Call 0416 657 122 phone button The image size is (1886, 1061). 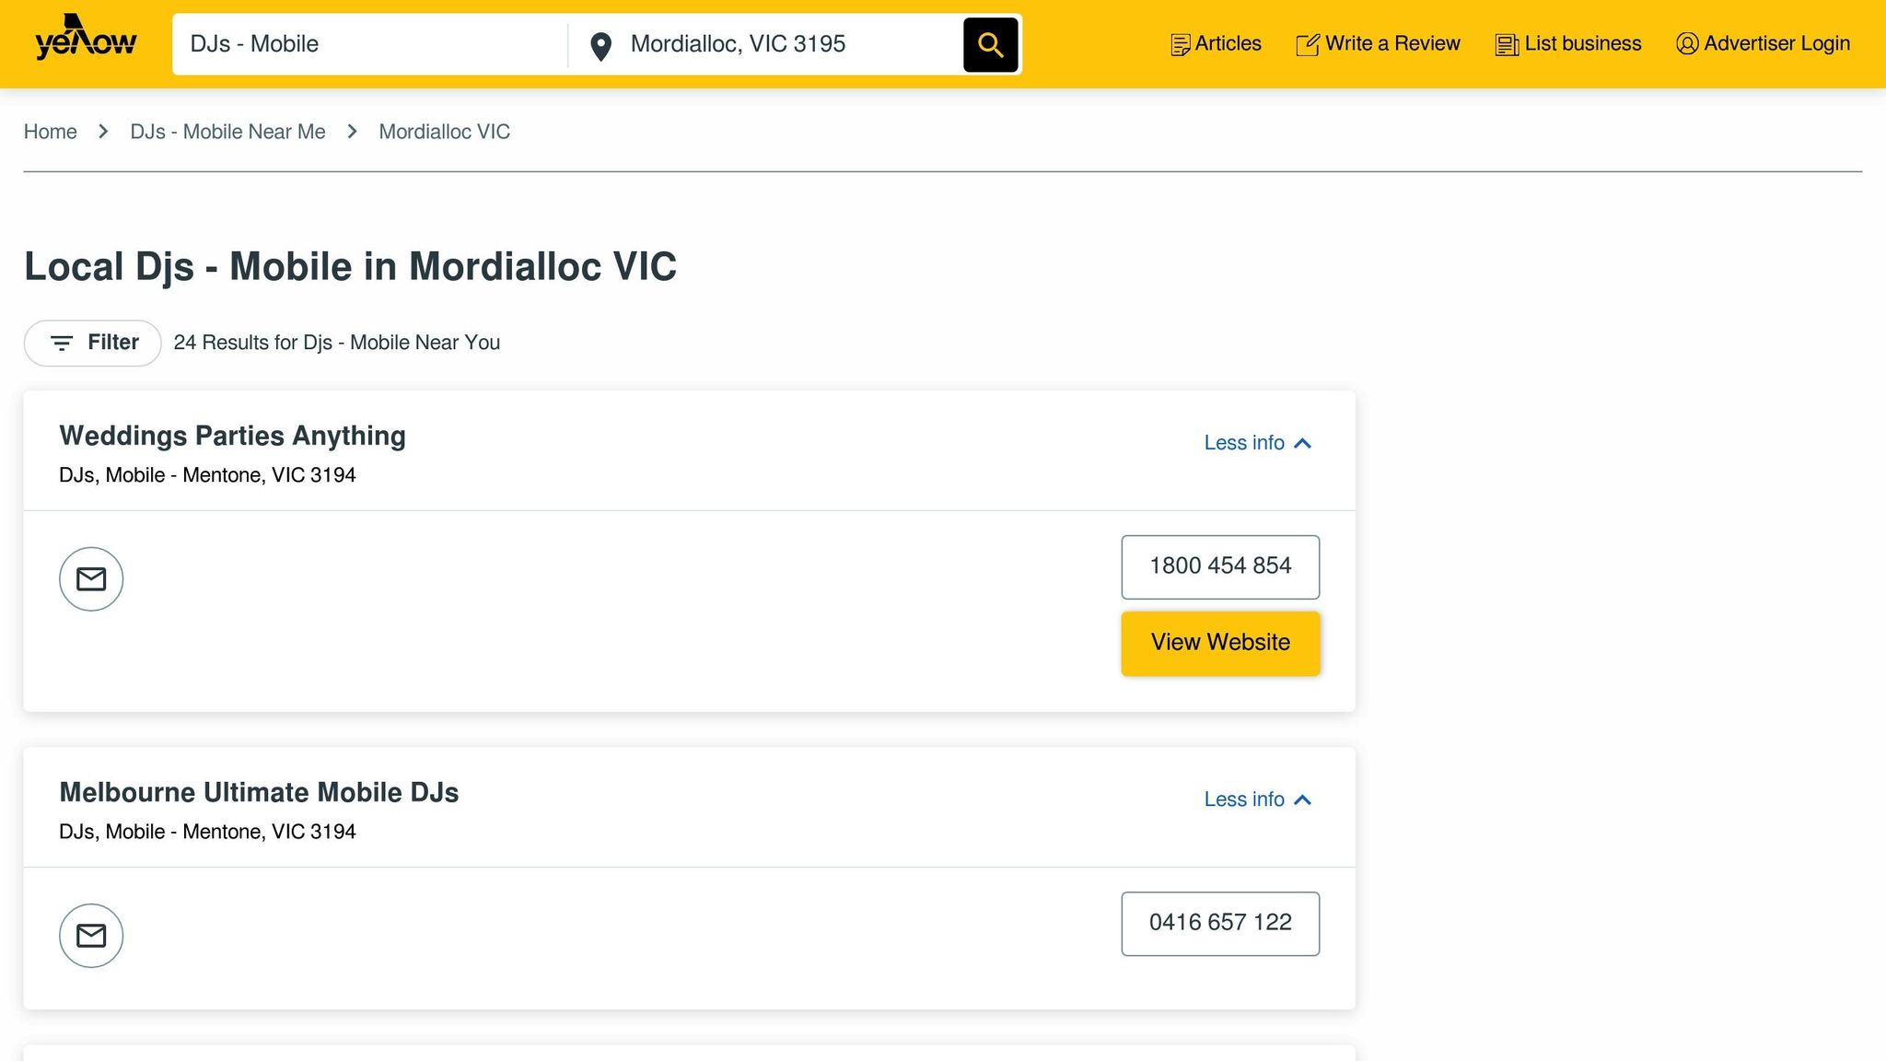click(x=1220, y=923)
